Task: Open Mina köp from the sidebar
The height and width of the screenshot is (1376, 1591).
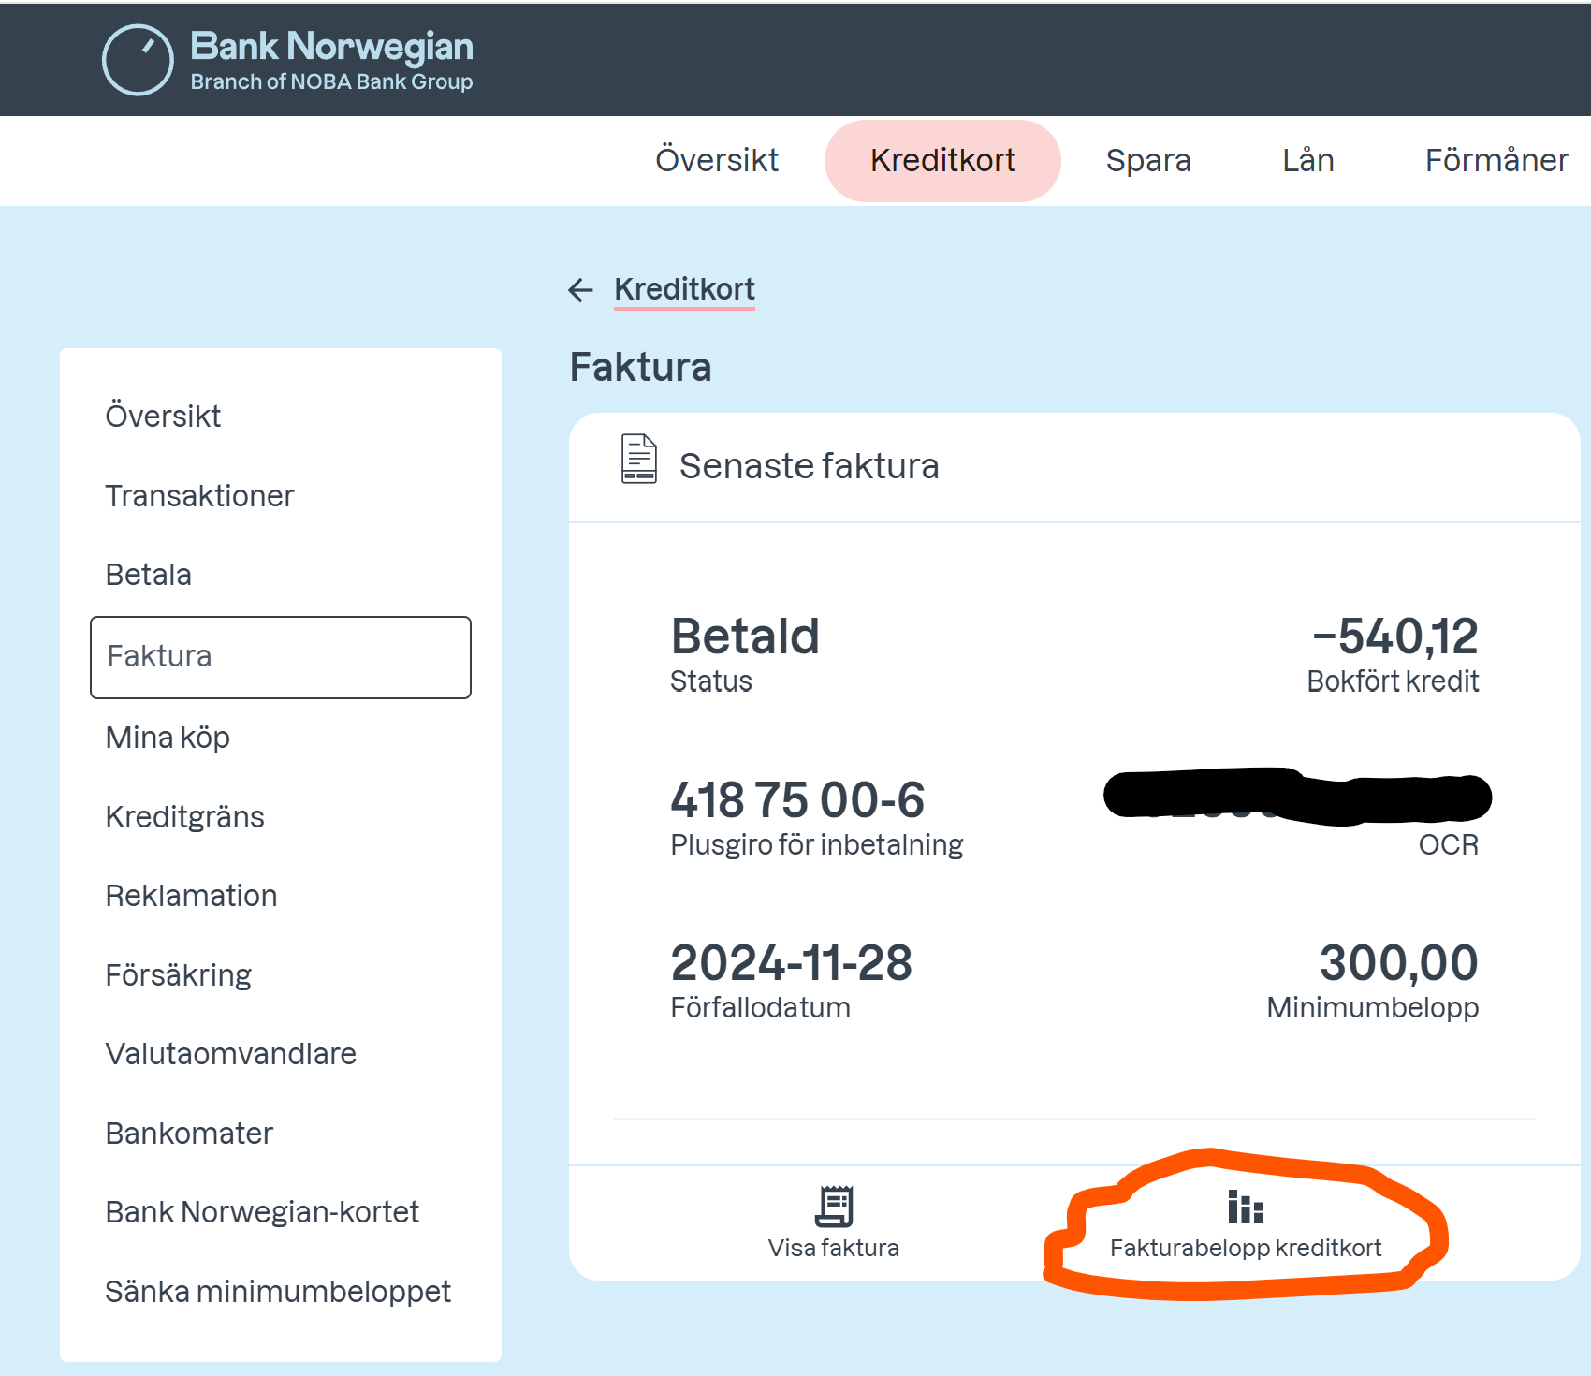Action: pos(168,738)
